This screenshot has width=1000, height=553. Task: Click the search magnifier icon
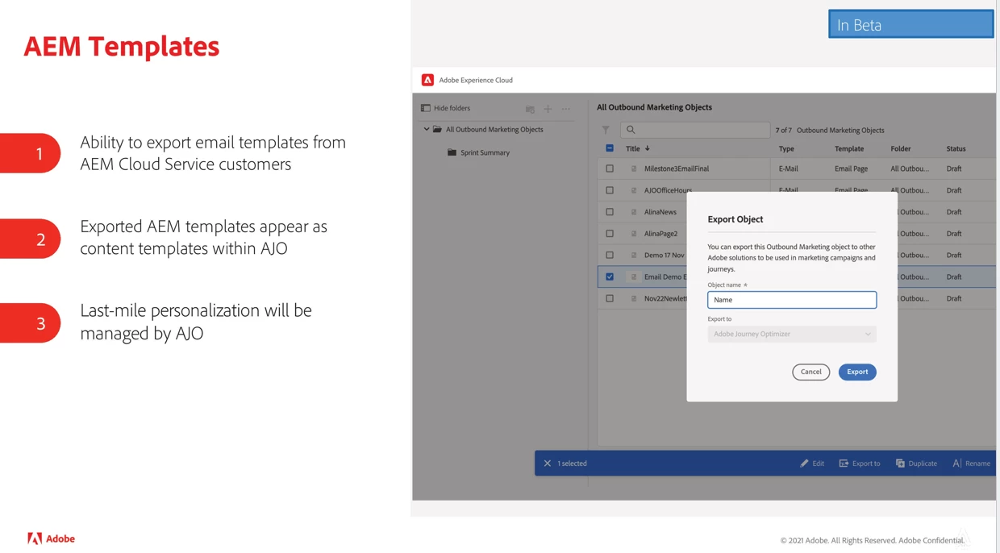click(631, 130)
